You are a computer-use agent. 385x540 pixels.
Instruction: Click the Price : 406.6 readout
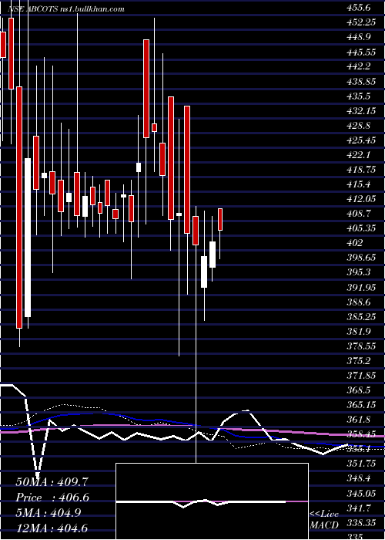pyautogui.click(x=52, y=497)
